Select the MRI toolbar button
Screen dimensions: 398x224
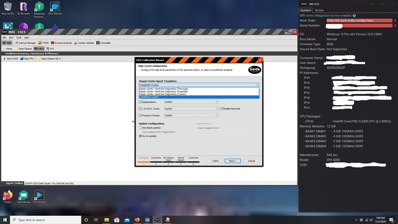pos(7,43)
